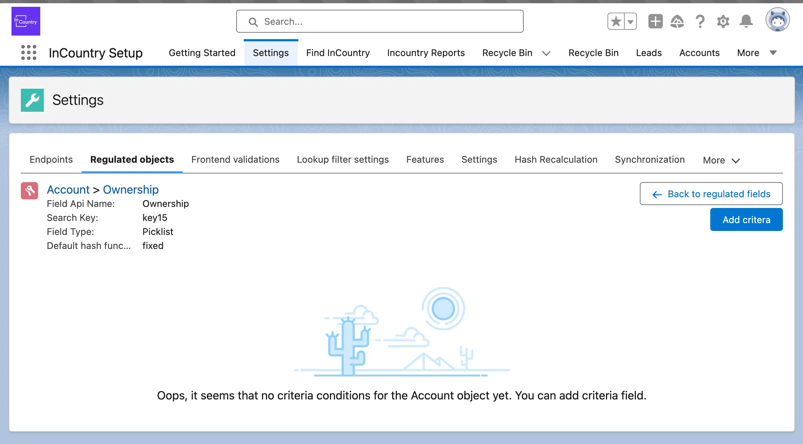Click the favorites star icon

tap(616, 22)
